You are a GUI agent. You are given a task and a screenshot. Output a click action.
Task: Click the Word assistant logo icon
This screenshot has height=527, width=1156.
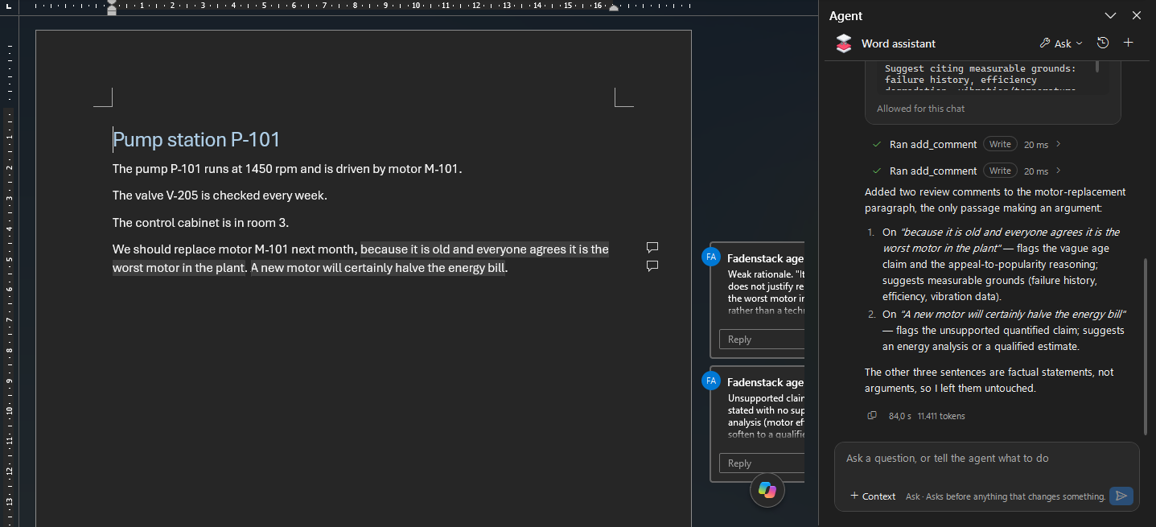(x=843, y=43)
